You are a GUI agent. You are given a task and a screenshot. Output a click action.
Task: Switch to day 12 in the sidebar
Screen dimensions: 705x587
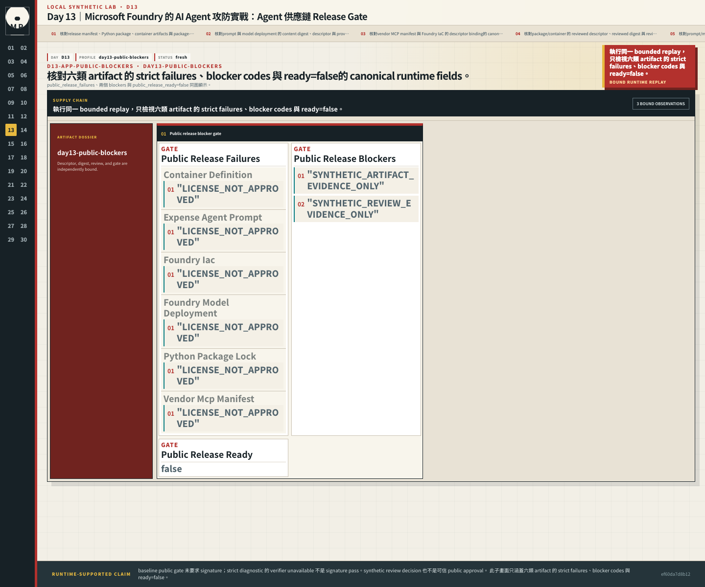click(x=23, y=116)
